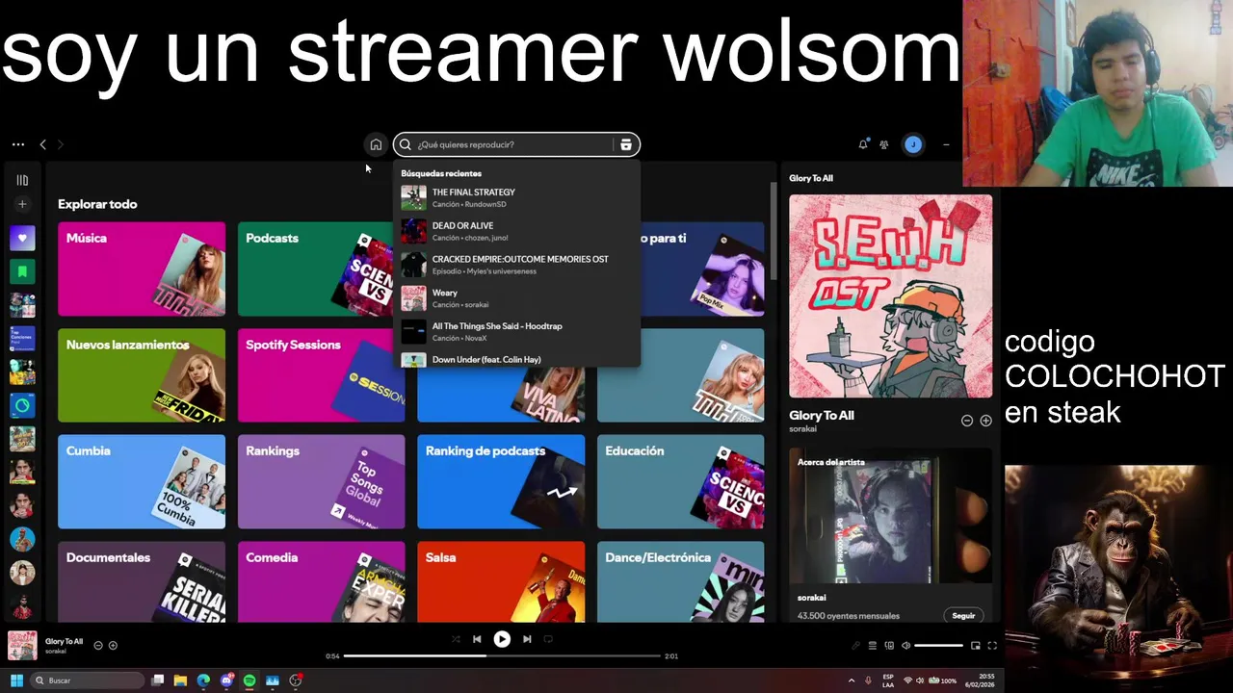The width and height of the screenshot is (1233, 693).
Task: Open the Windows Start menu
Action: tap(16, 680)
